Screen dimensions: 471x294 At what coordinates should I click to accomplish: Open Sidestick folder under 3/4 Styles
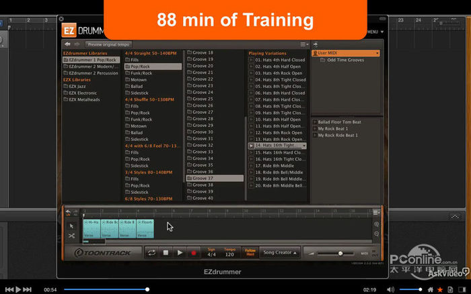(x=137, y=192)
